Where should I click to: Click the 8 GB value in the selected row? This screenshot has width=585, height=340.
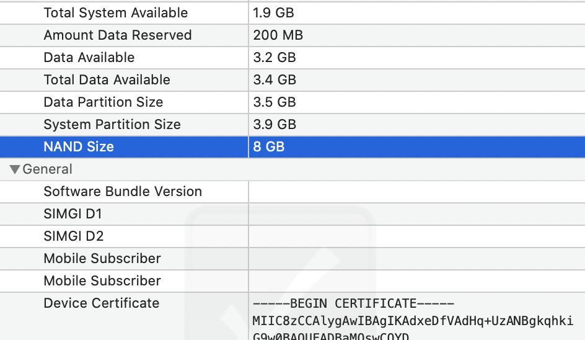coord(268,147)
